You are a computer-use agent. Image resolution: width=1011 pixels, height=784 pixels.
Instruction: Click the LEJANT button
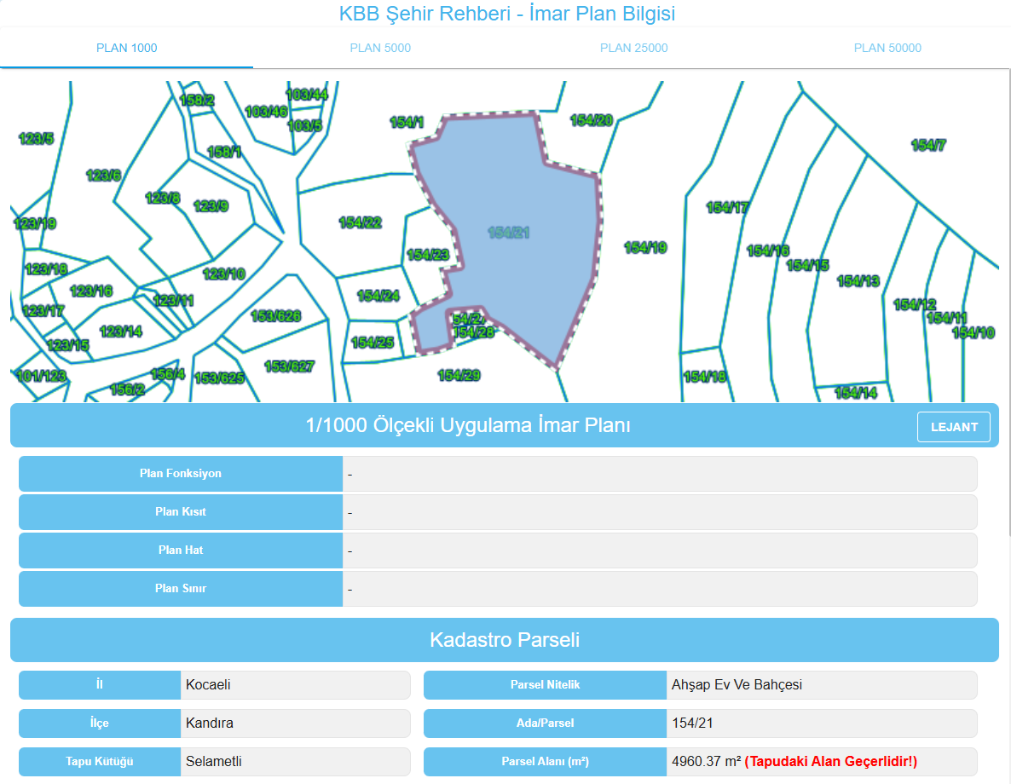[x=953, y=427]
